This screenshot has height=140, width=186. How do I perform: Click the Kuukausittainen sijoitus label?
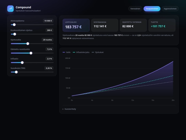tap(21, 30)
